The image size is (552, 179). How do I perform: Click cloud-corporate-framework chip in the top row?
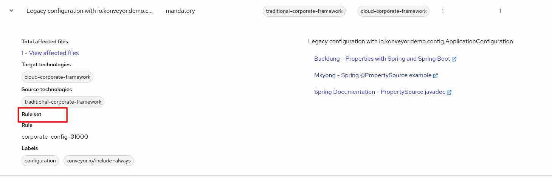394,11
